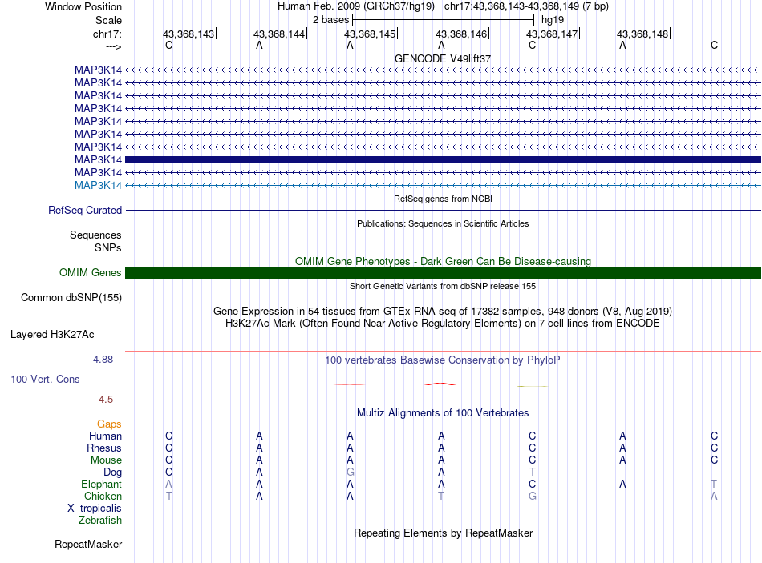Viewport: 762px width, 563px height.
Task: Click the dark green OMIM Genes bar
Action: pos(443,273)
